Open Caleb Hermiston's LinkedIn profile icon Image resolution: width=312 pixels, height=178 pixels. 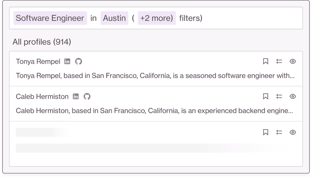[76, 97]
